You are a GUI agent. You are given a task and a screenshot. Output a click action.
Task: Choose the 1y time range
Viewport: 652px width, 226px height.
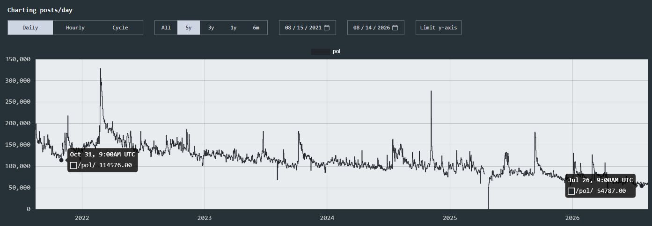[x=234, y=28]
